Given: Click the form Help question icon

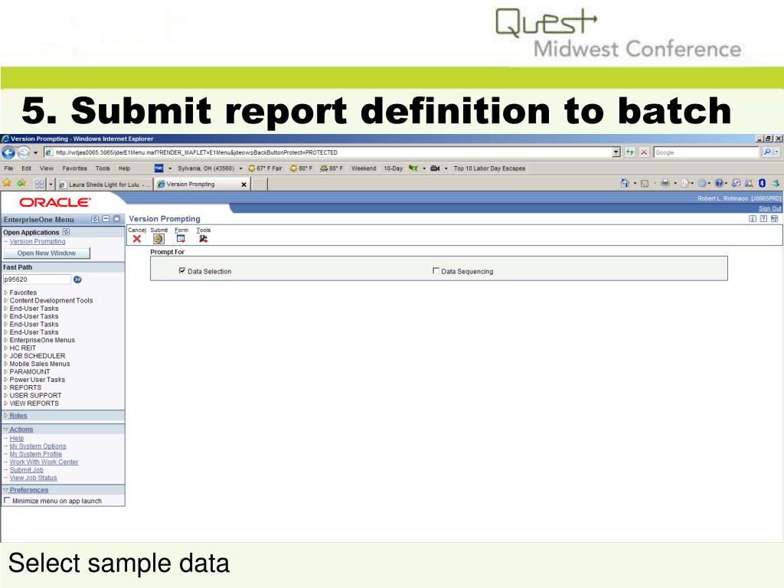Looking at the screenshot, I should coord(763,219).
